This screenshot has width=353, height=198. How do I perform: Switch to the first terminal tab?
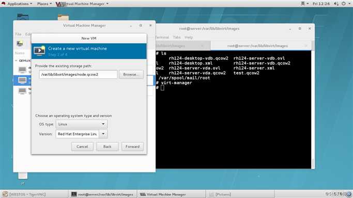pos(183,46)
